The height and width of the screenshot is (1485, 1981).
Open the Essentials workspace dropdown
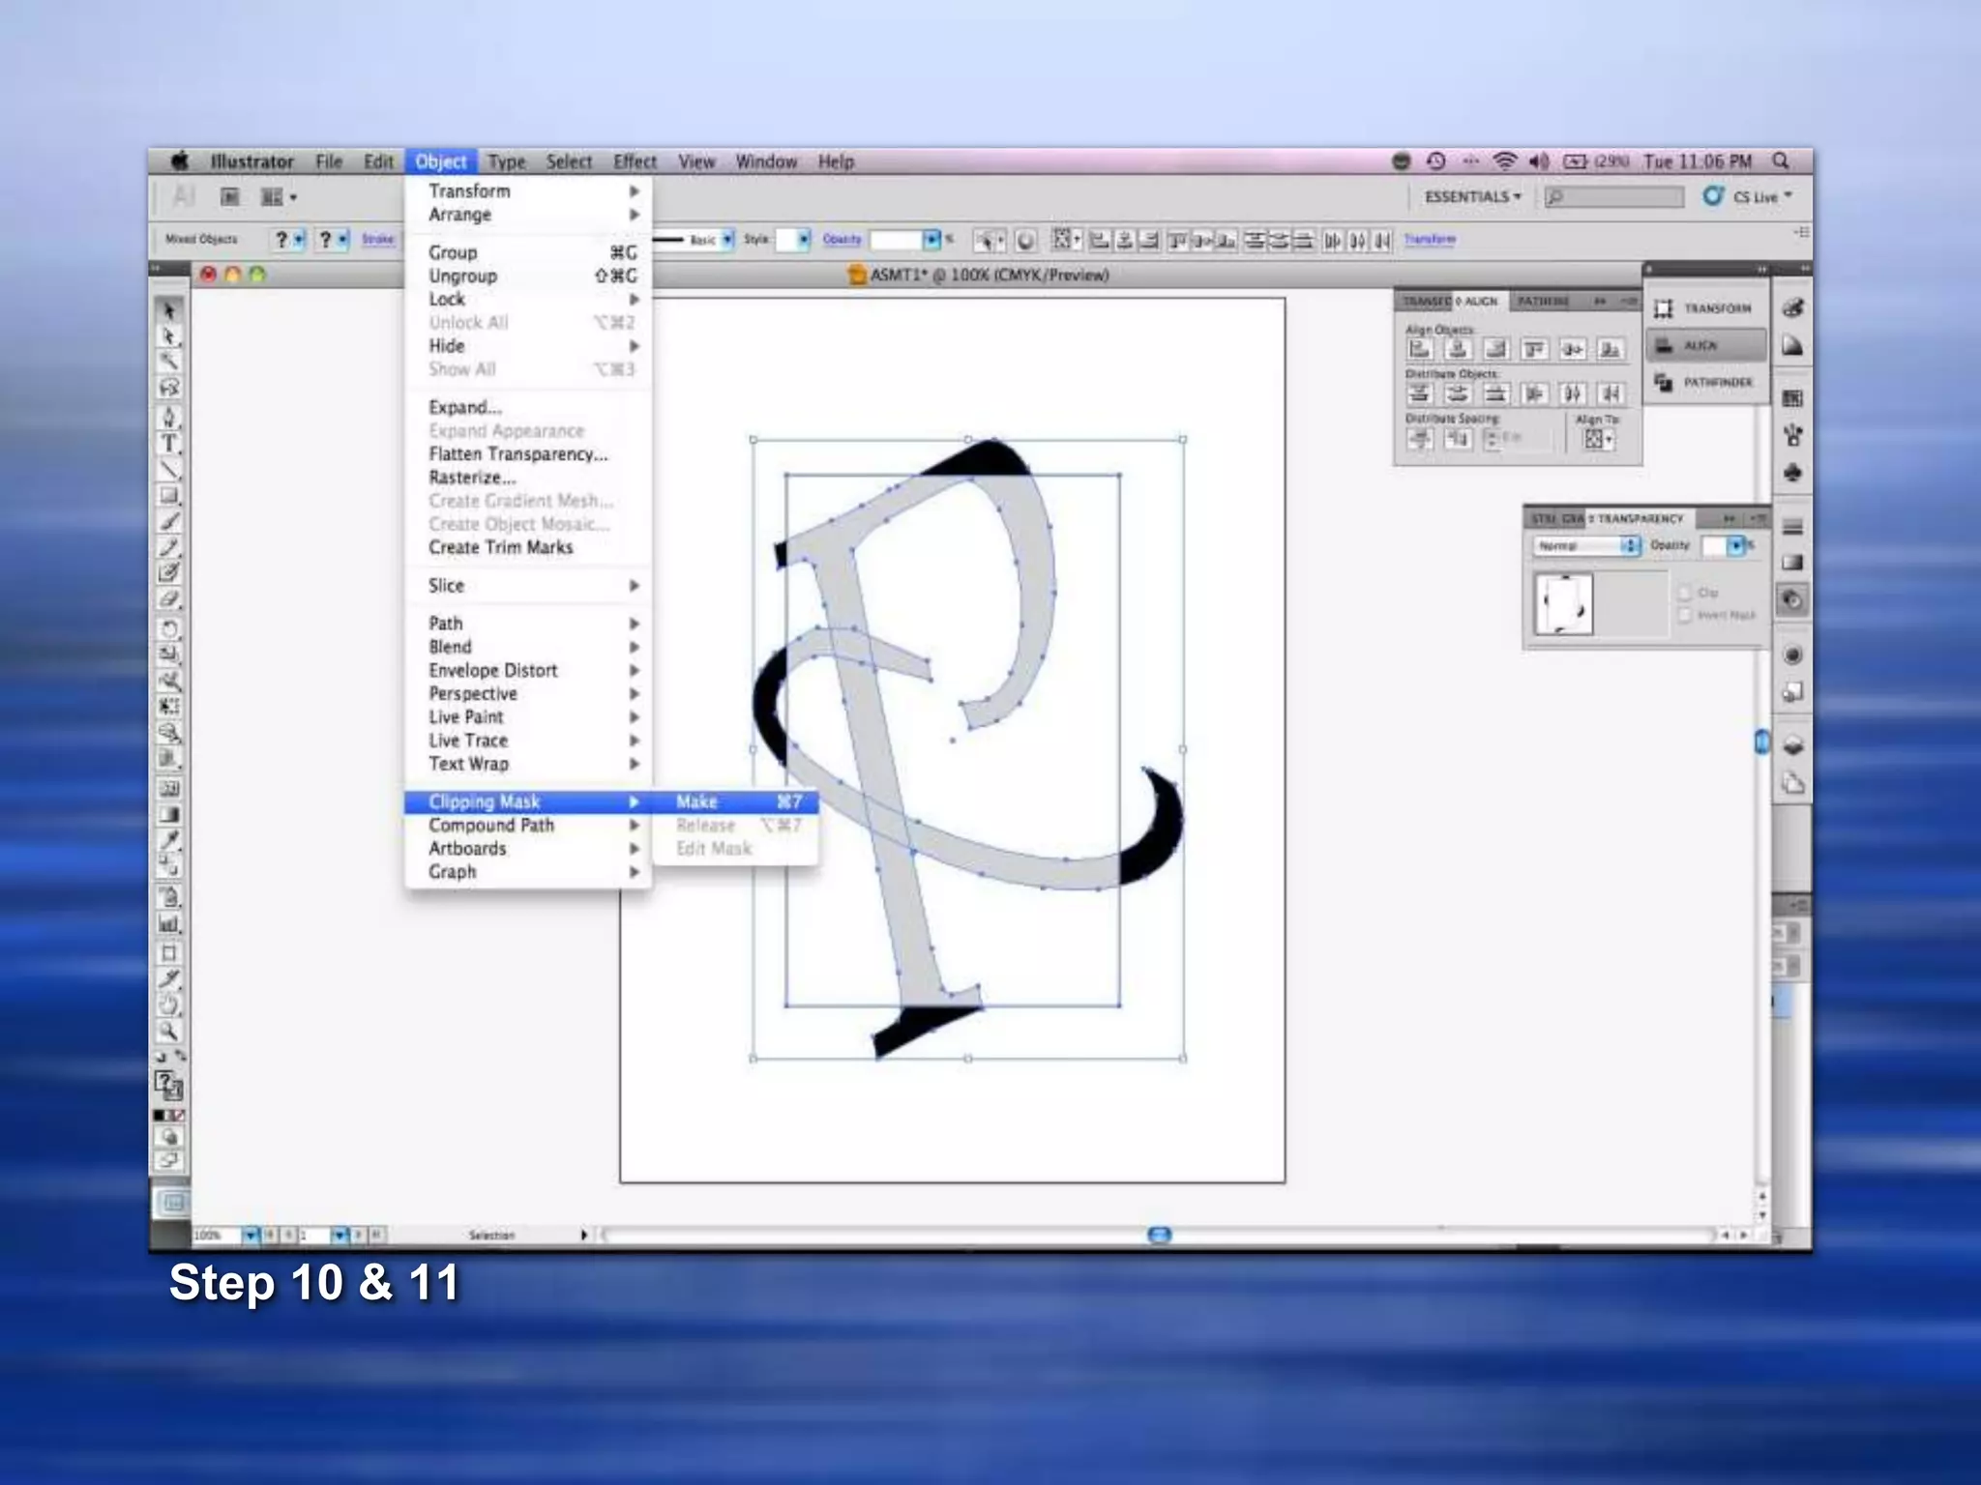(x=1472, y=197)
